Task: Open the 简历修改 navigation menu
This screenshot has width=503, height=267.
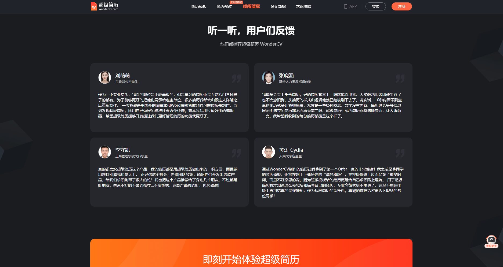Action: pos(224,6)
